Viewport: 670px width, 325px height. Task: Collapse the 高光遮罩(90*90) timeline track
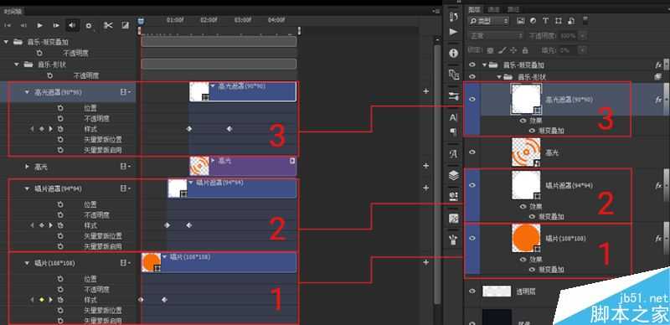(27, 92)
